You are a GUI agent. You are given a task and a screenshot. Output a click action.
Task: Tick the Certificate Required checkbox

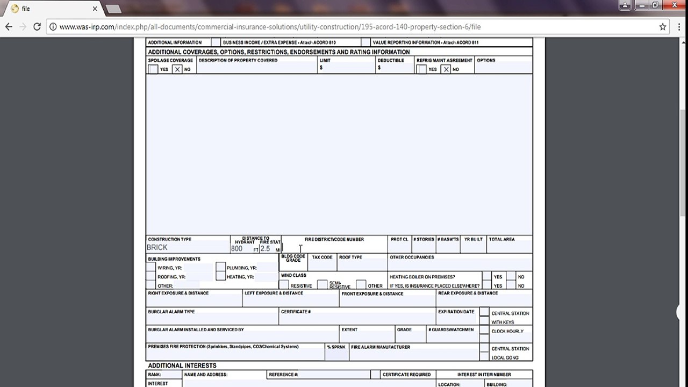(375, 374)
